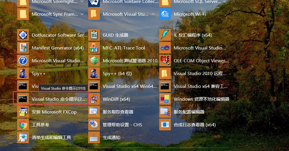Open Visual Studio x64 Win64 command prompt icon

pyautogui.click(x=94, y=86)
